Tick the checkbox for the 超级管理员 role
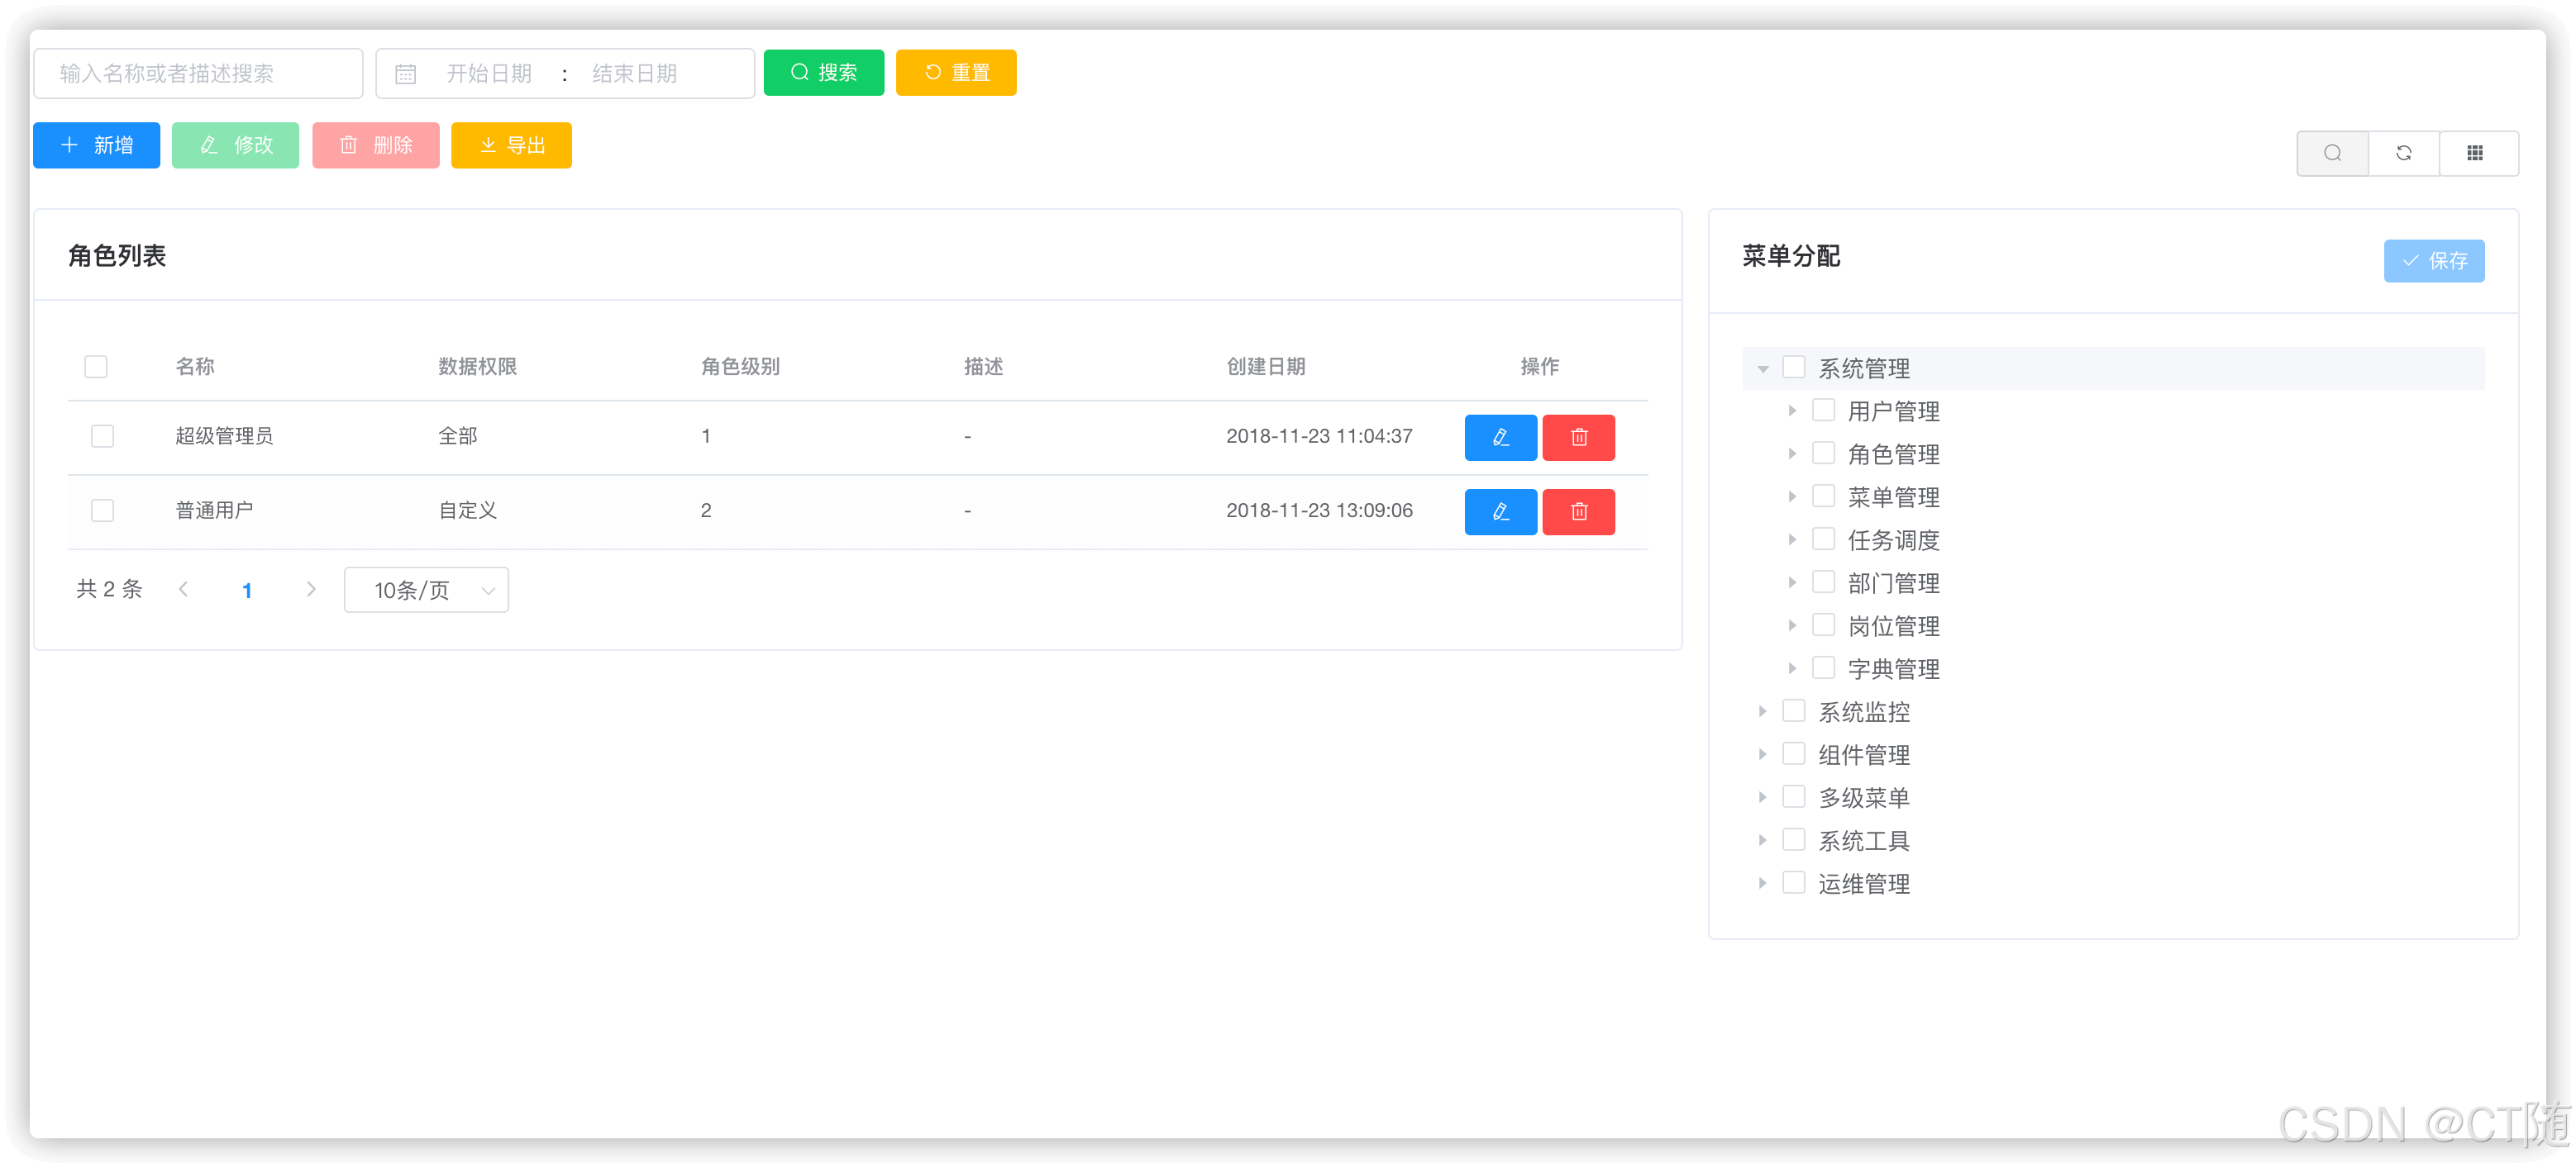This screenshot has height=1168, width=2576. [102, 437]
